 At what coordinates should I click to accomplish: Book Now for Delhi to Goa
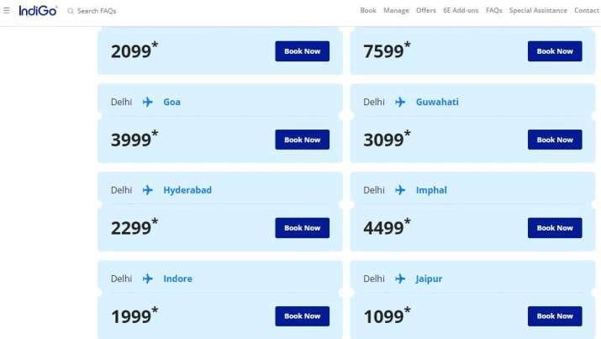[x=302, y=140]
